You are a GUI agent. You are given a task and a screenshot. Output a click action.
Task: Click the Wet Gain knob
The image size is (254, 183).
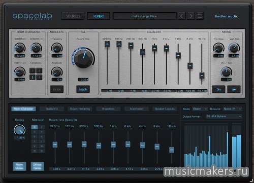coord(234,48)
